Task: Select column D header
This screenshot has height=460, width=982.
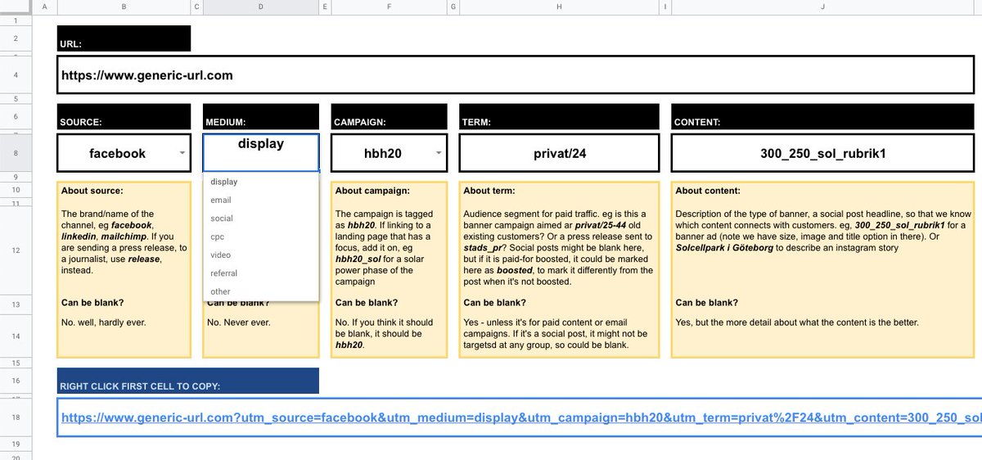Action: [260, 7]
